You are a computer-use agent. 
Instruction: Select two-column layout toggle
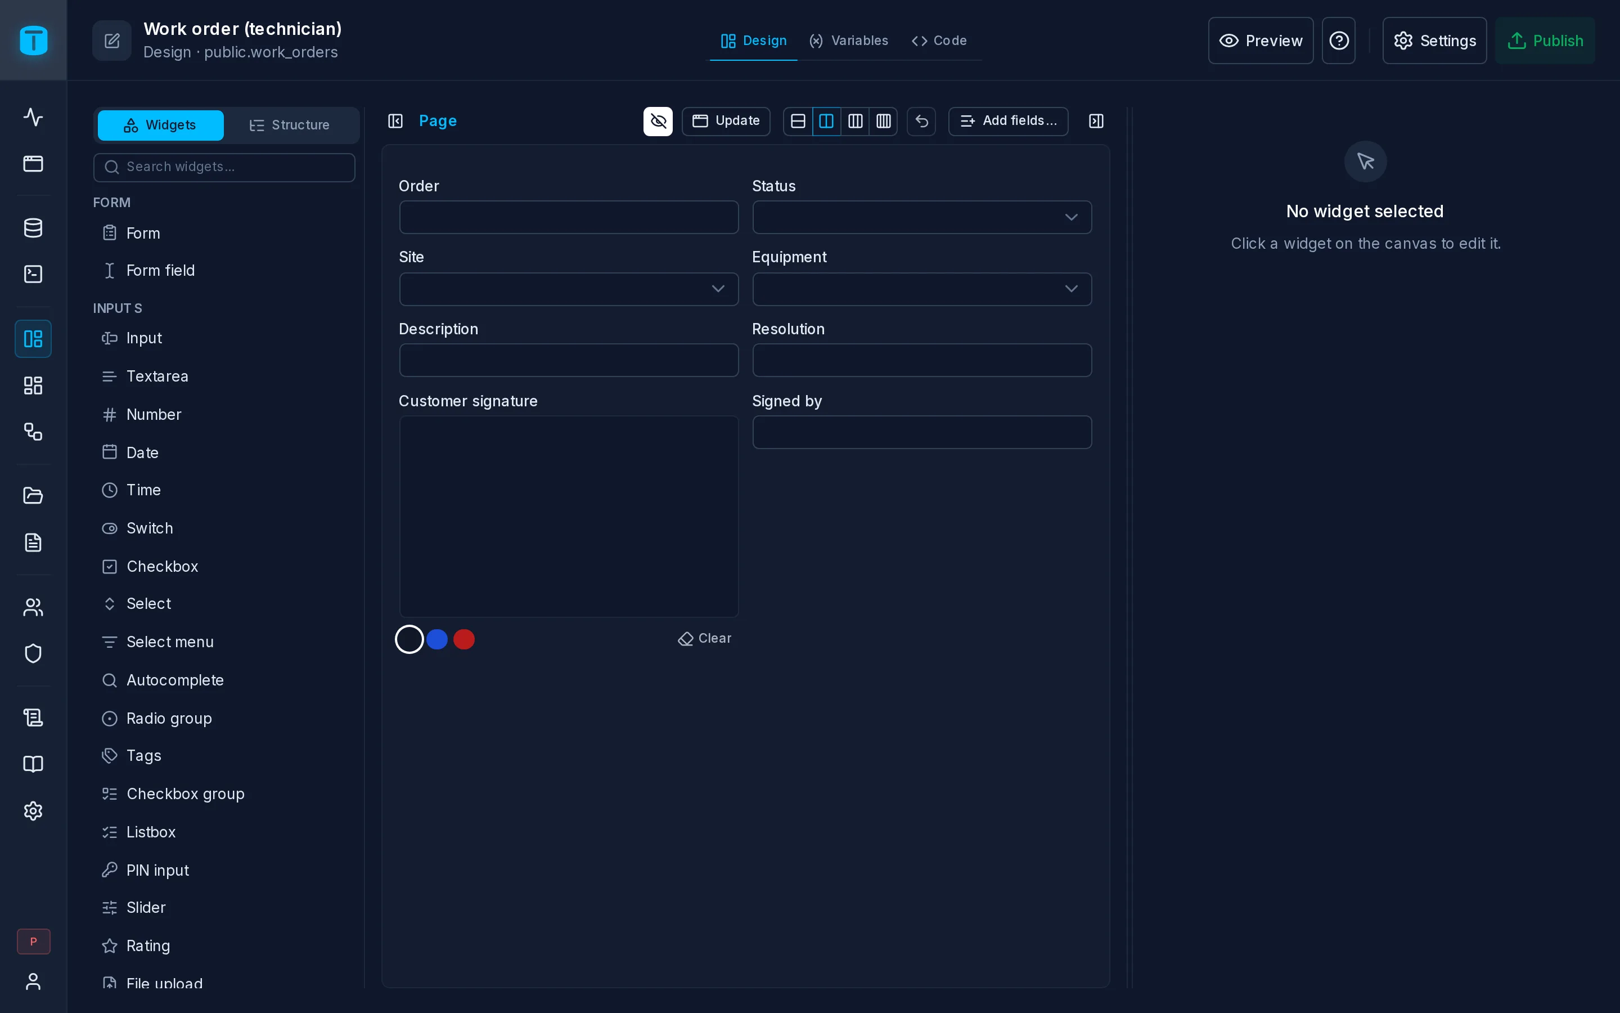pyautogui.click(x=826, y=121)
